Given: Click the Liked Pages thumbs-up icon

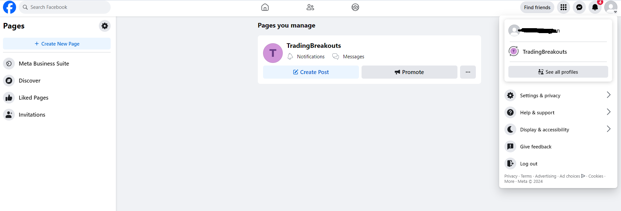Looking at the screenshot, I should 9,98.
